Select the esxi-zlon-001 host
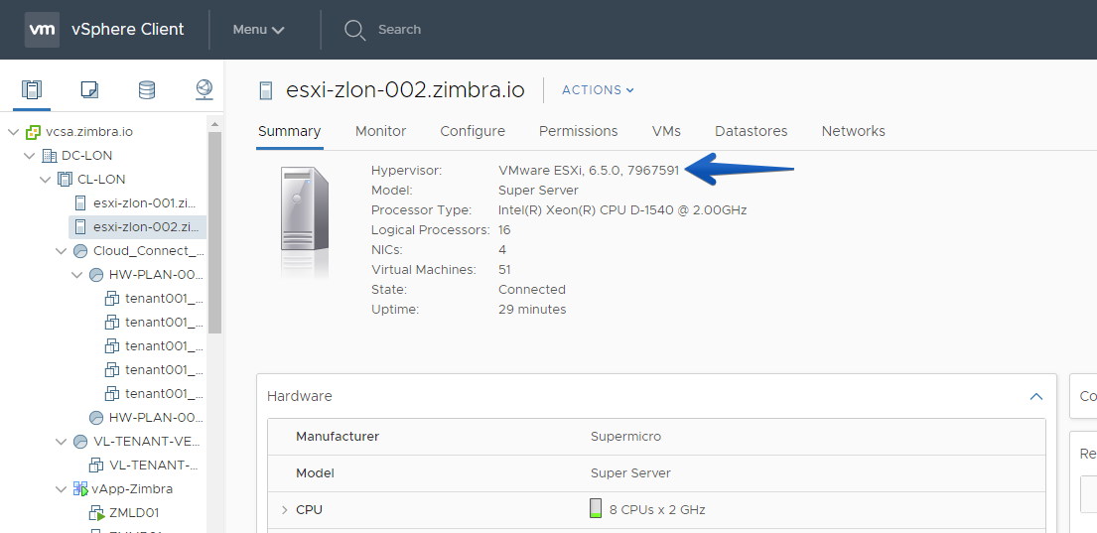This screenshot has height=533, width=1097. pos(144,202)
